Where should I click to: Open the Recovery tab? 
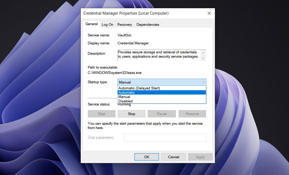pyautogui.click(x=125, y=24)
